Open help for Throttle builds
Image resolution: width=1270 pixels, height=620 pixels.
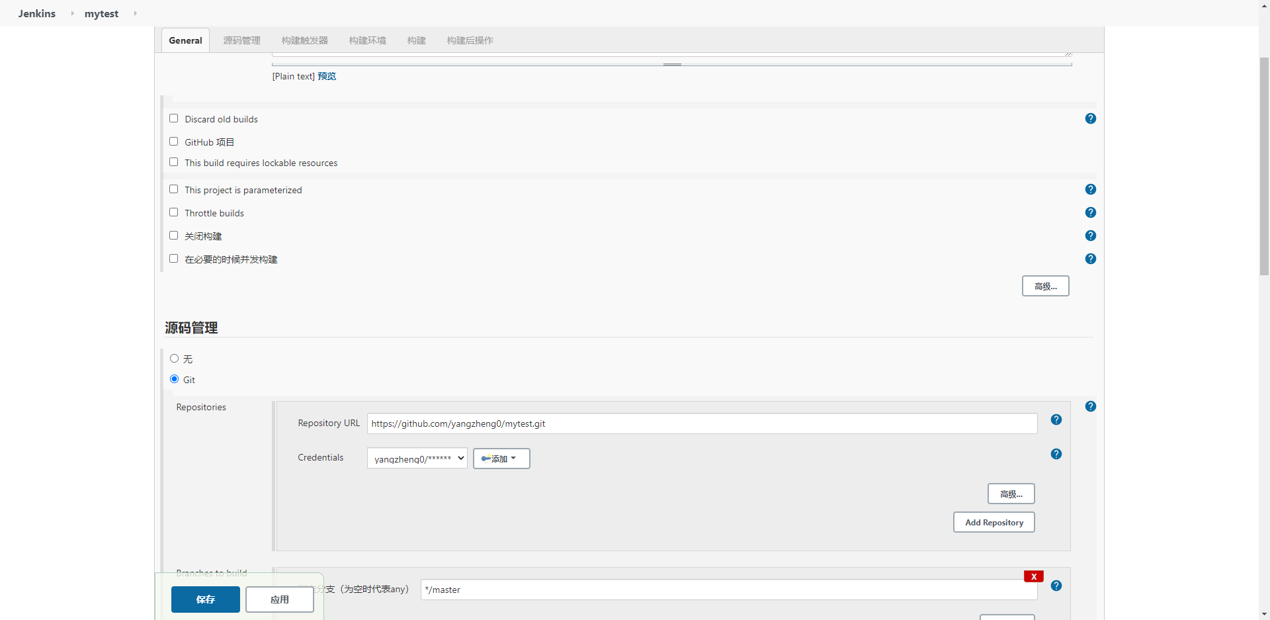[1090, 212]
